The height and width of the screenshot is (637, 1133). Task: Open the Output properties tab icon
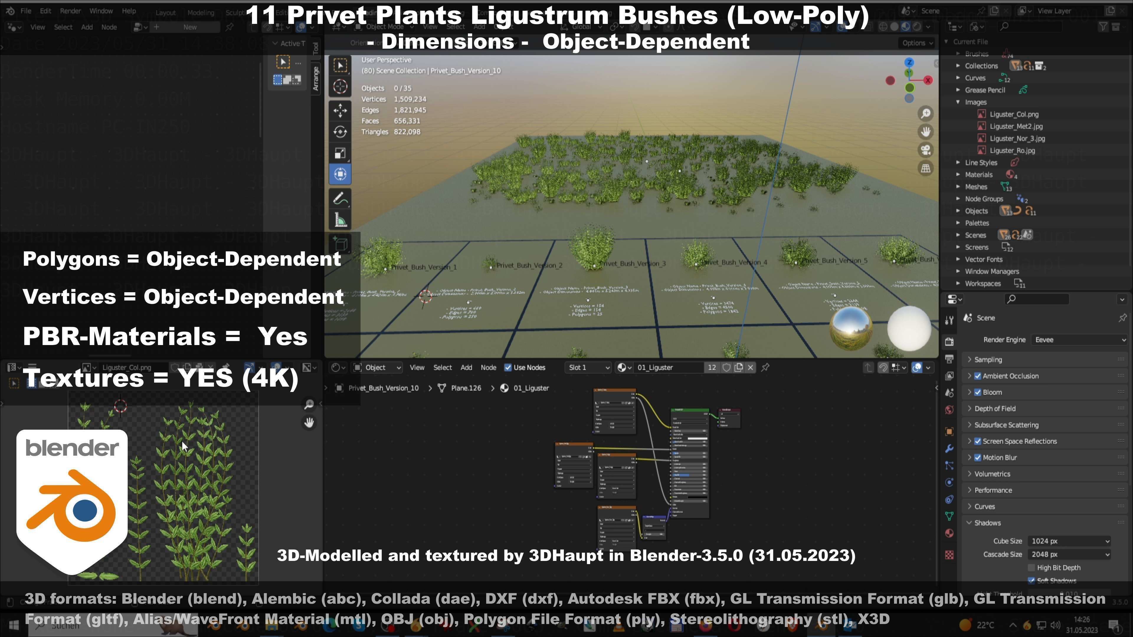949,359
